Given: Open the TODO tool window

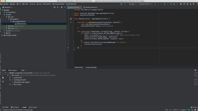Looking at the screenshot, I should [x=6, y=107].
